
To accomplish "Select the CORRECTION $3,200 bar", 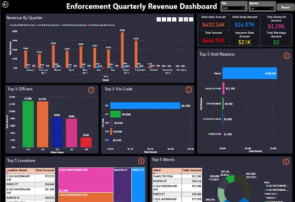I will [x=223, y=134].
